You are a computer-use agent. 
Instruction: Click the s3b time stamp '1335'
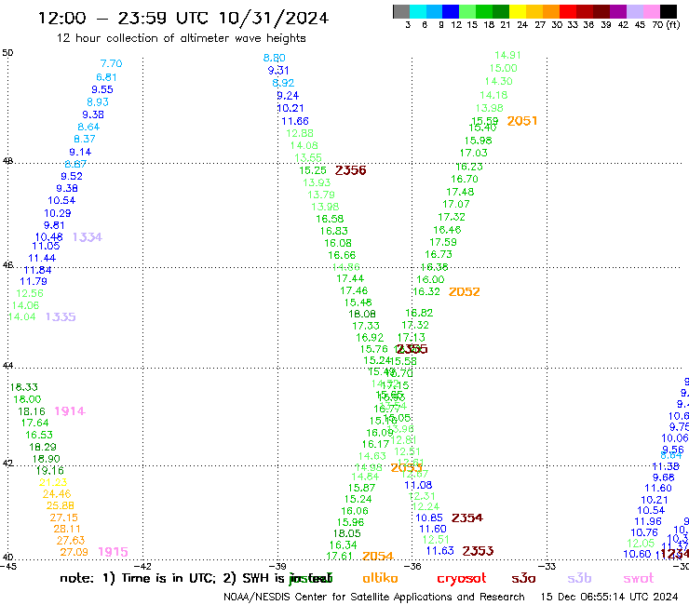click(61, 316)
